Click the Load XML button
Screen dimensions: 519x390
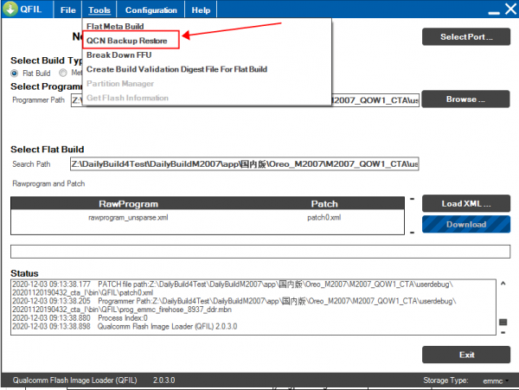coord(466,203)
